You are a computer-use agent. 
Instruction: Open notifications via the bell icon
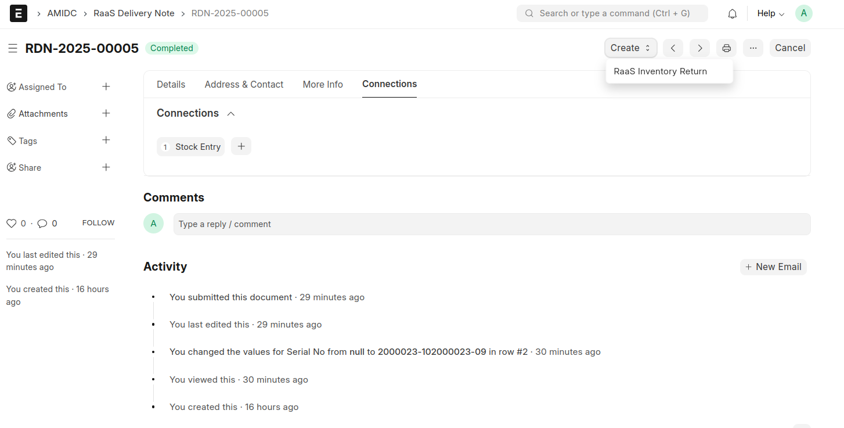(x=732, y=13)
